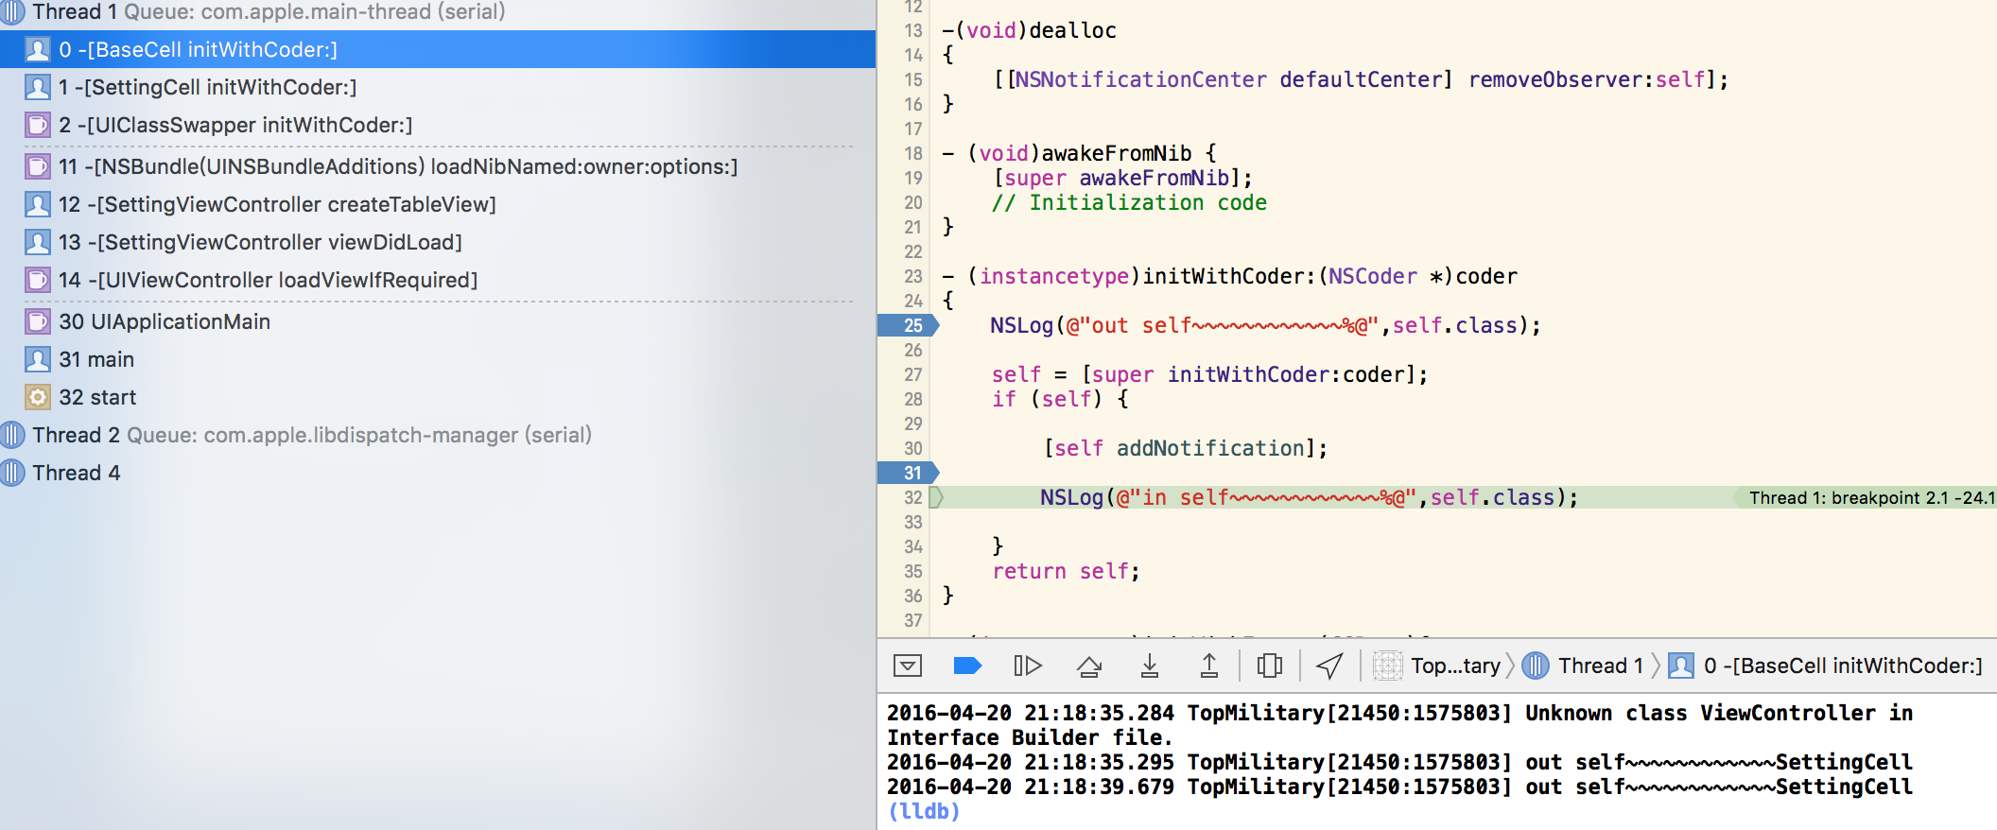Open the Debug View Hierarchy tool
Image resolution: width=1997 pixels, height=830 pixels.
pyautogui.click(x=1270, y=666)
